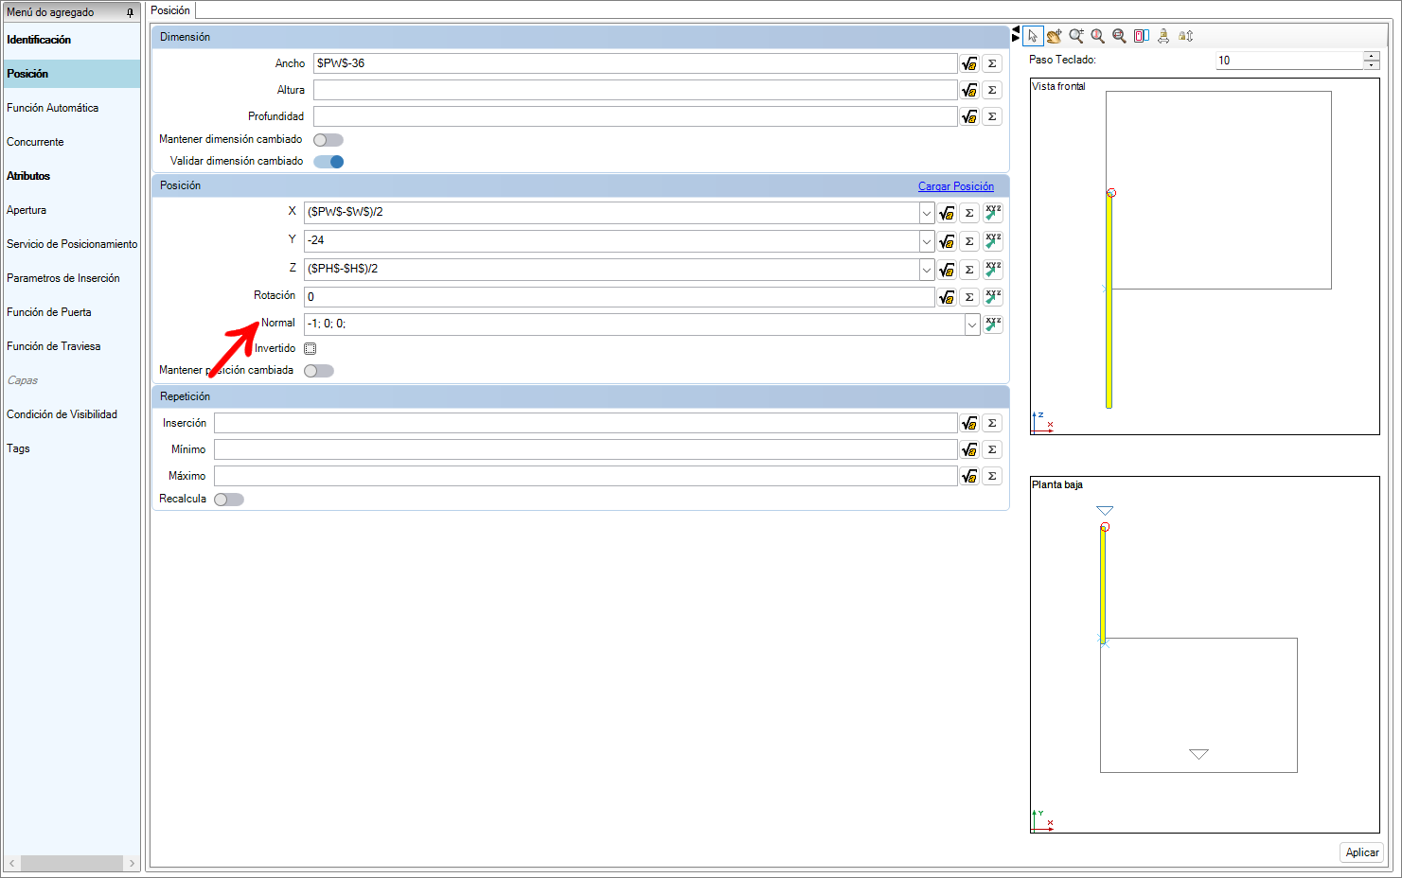The height and width of the screenshot is (878, 1402).
Task: Click the vertical lock icon
Action: pos(1185,36)
